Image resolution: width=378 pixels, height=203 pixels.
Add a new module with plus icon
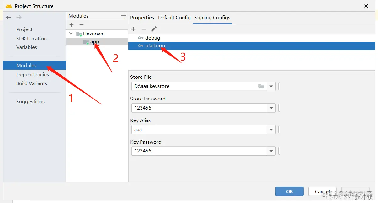point(72,25)
